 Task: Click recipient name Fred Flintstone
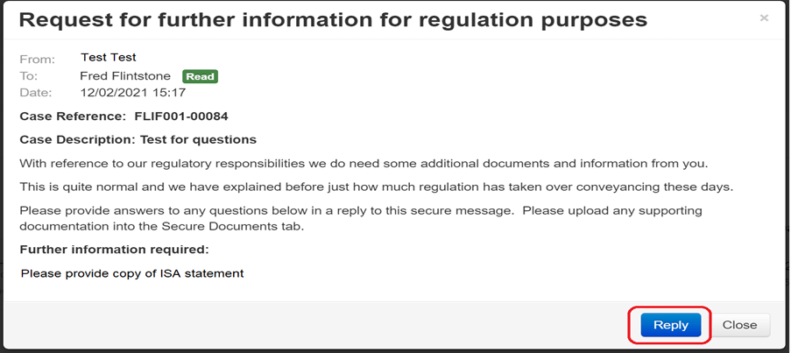pyautogui.click(x=125, y=76)
